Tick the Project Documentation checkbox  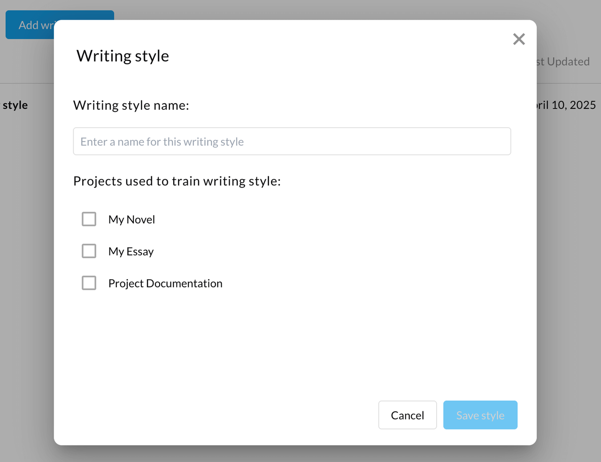click(89, 283)
